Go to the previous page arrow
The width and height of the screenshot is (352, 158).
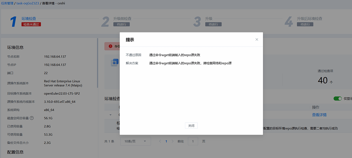coord(160,141)
